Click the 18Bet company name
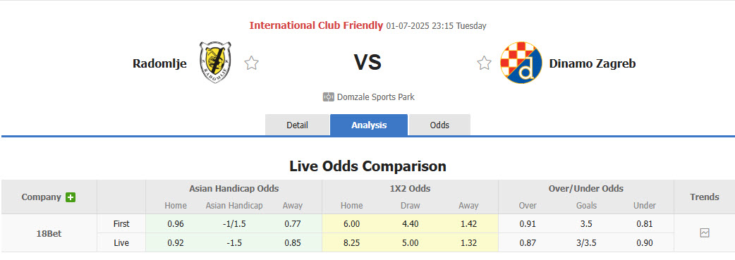Image resolution: width=735 pixels, height=260 pixels. point(49,233)
